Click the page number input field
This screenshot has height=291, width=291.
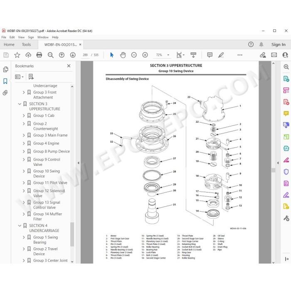85,55
